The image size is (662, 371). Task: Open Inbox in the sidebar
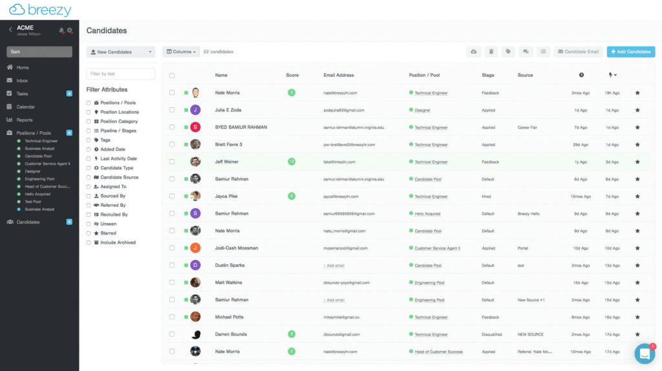(22, 81)
